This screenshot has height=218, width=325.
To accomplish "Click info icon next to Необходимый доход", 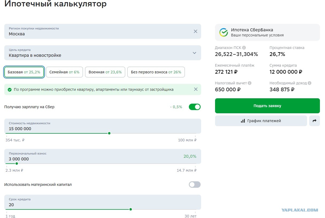I will click(309, 83).
